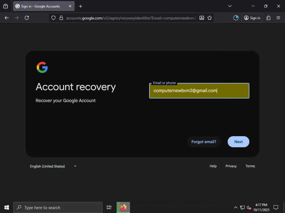Open the Windows Start menu
The image size is (285, 213).
tap(7, 207)
